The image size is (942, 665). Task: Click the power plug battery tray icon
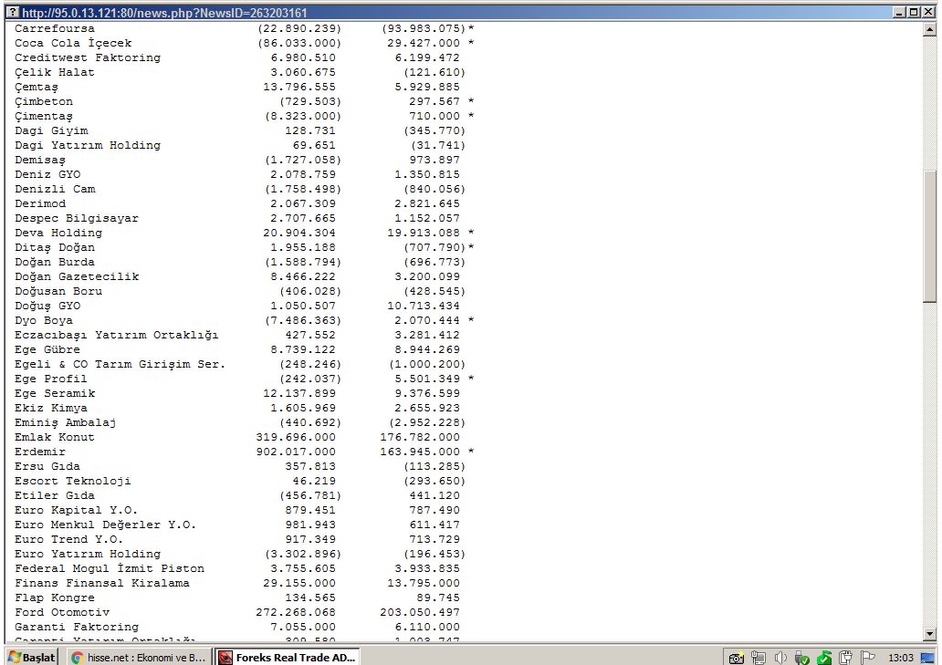point(846,658)
